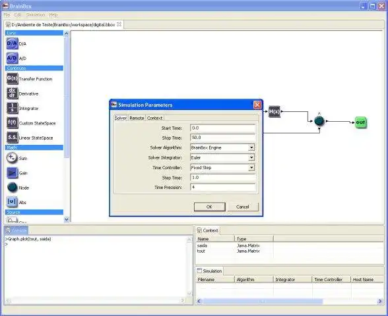Select the digital.bbox editor tab
The height and width of the screenshot is (316, 388).
tap(63, 25)
